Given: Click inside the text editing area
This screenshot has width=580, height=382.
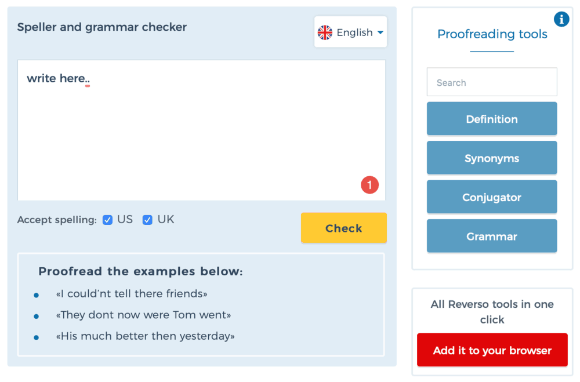Looking at the screenshot, I should click(x=202, y=130).
